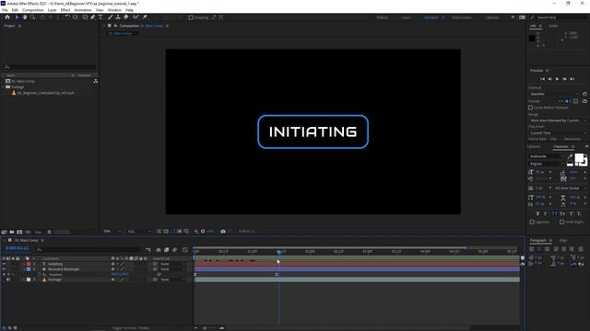Viewport: 590px width, 331px height.
Task: Click the blue playhead in timeline
Action: pyautogui.click(x=278, y=252)
